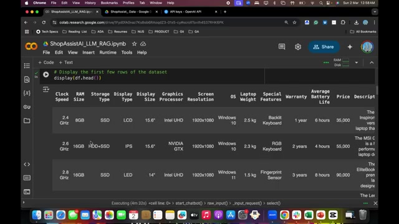This screenshot has width=399, height=224.
Task: Open the Help menu in Colab
Action: [142, 52]
